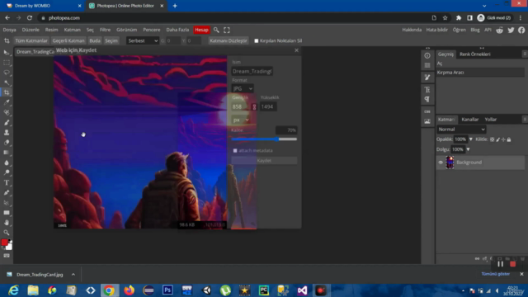Toggle lock transparent pixels icon
The width and height of the screenshot is (528, 297).
[x=492, y=139]
